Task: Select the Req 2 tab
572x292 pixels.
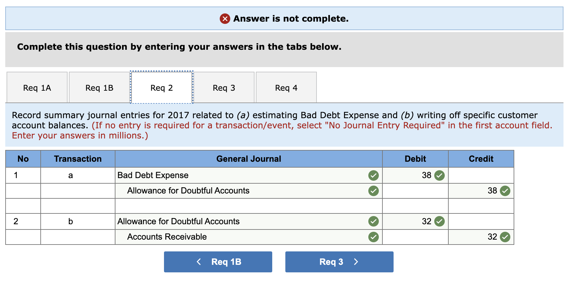Action: (161, 87)
